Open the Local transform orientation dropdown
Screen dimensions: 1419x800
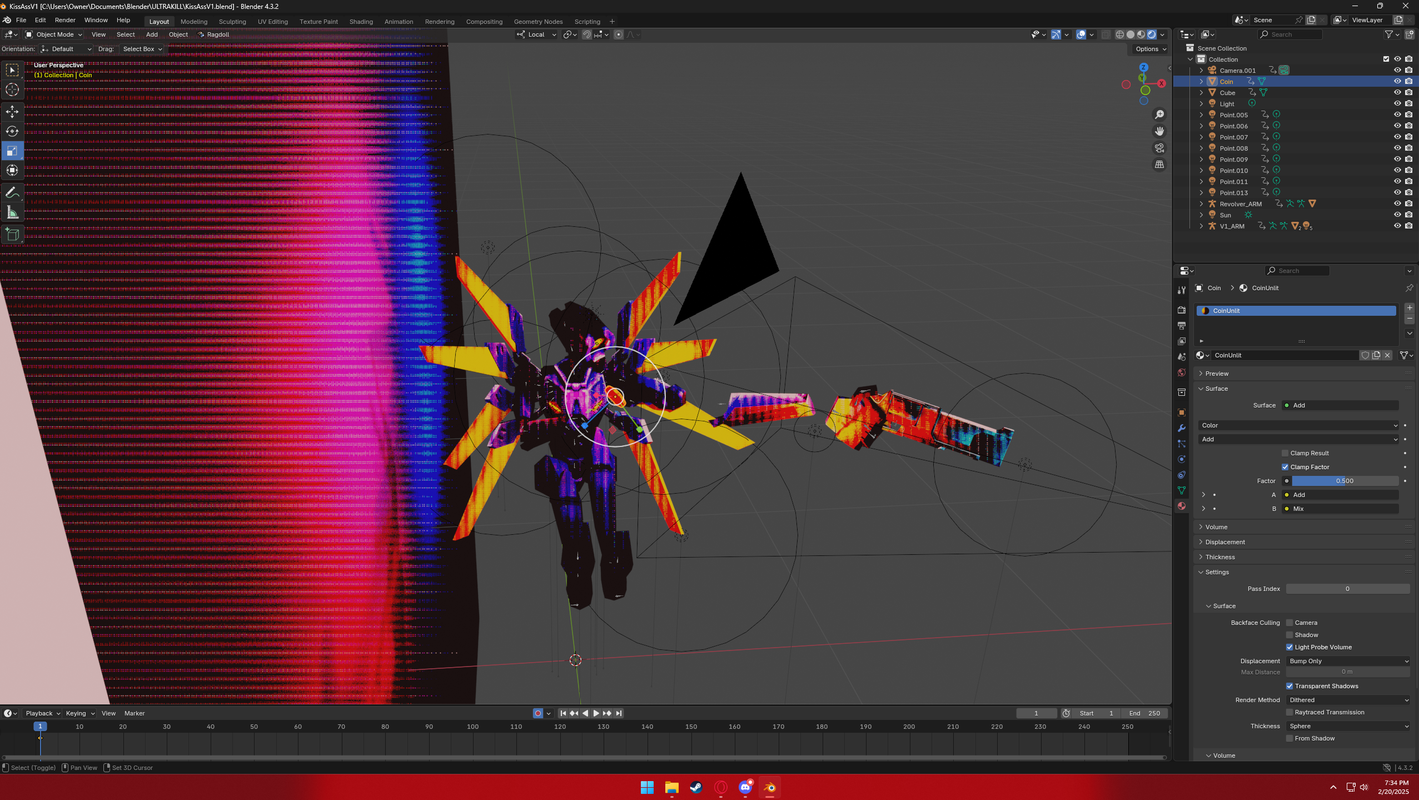pyautogui.click(x=536, y=34)
